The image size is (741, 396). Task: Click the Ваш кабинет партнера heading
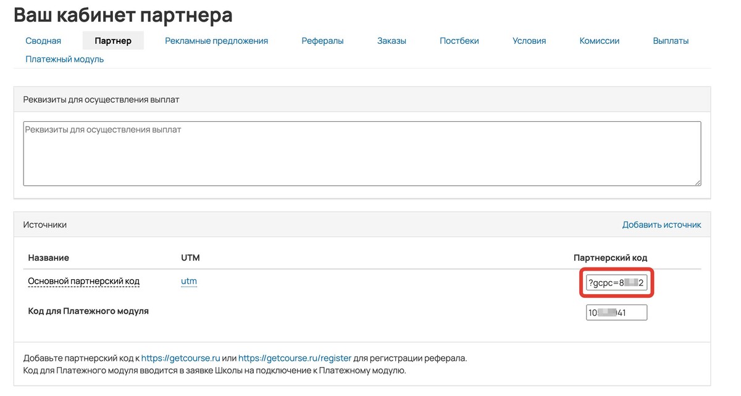point(124,15)
